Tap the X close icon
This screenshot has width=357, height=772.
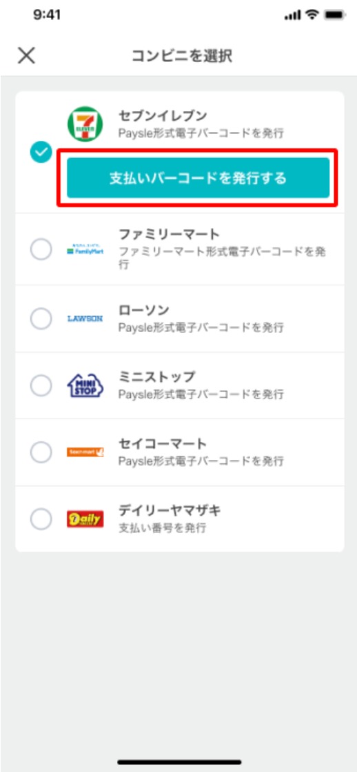[x=27, y=56]
